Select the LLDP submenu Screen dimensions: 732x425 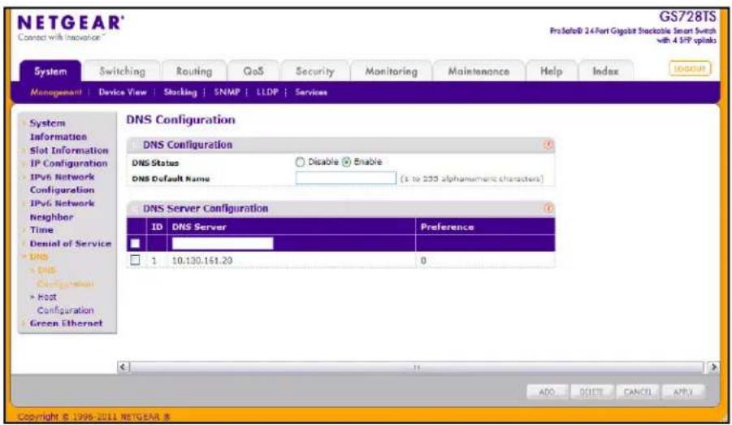click(267, 92)
